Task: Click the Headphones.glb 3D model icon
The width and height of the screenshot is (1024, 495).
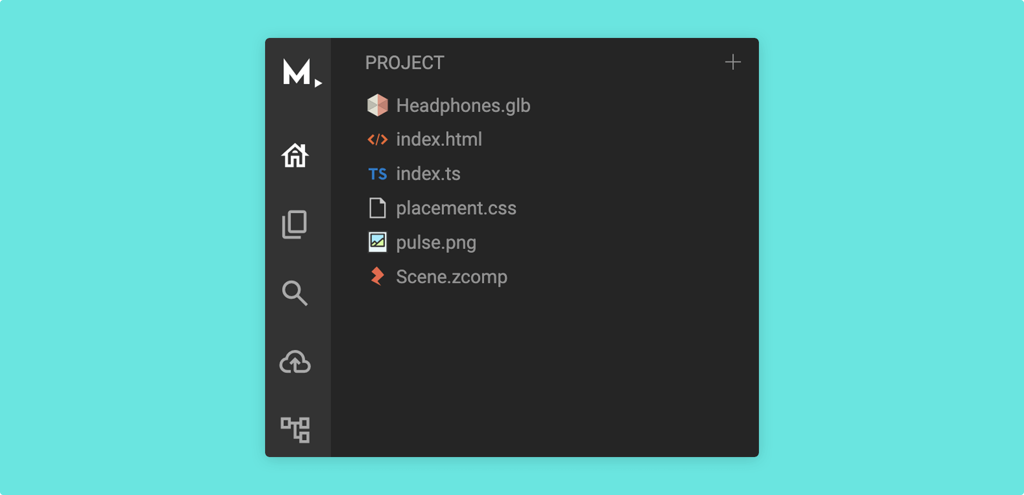Action: tap(378, 105)
